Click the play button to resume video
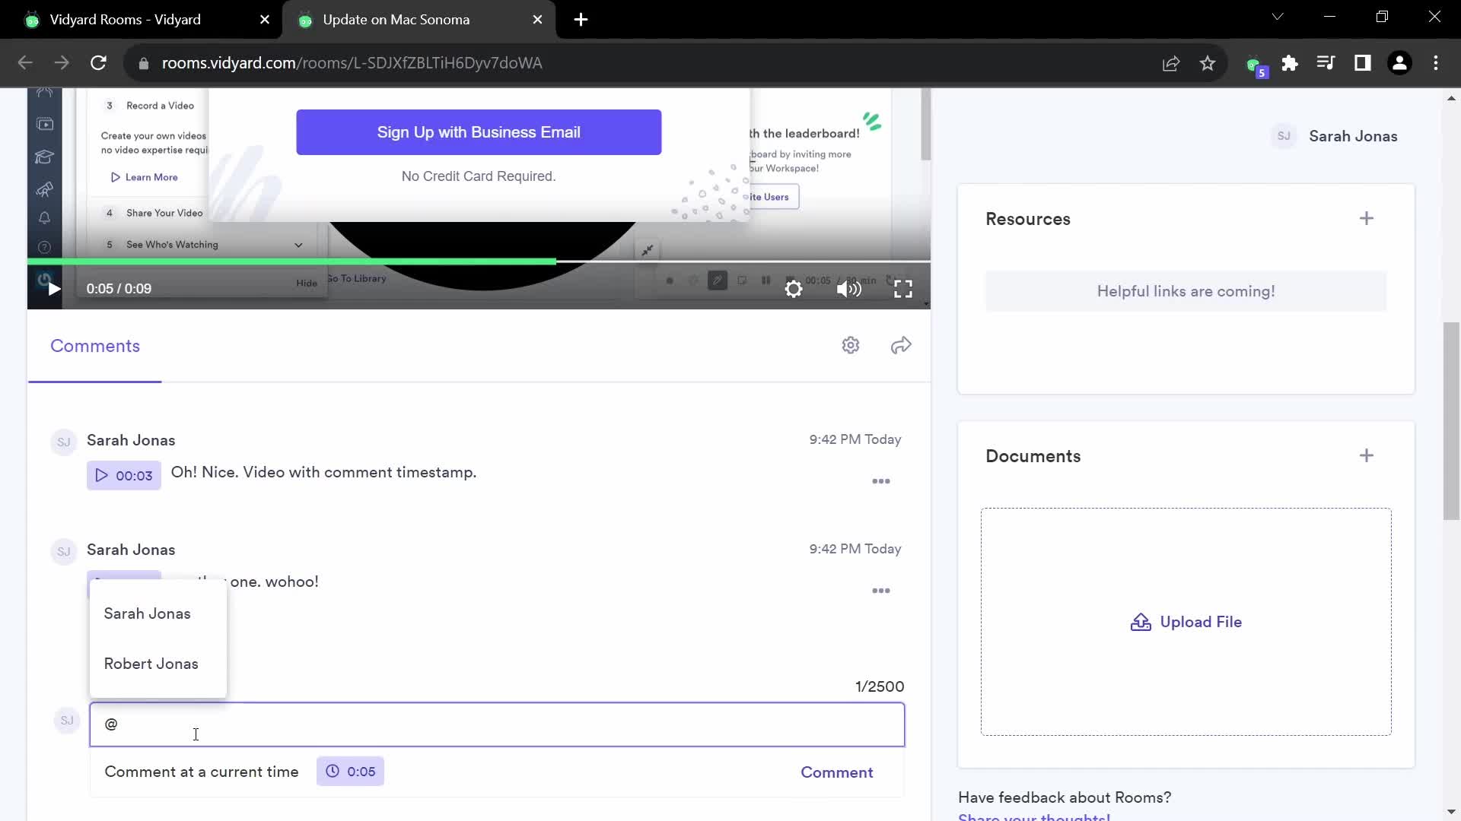Viewport: 1461px width, 821px height. pyautogui.click(x=53, y=289)
